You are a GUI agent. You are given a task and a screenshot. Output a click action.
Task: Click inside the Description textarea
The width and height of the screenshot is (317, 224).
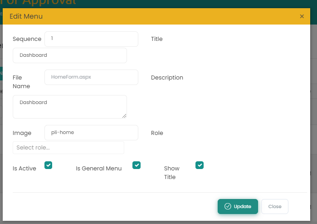click(70, 107)
